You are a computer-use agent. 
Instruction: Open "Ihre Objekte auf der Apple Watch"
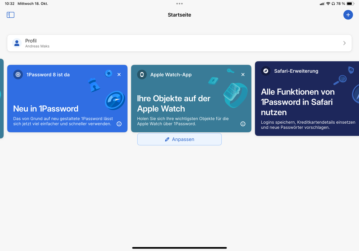(174, 104)
